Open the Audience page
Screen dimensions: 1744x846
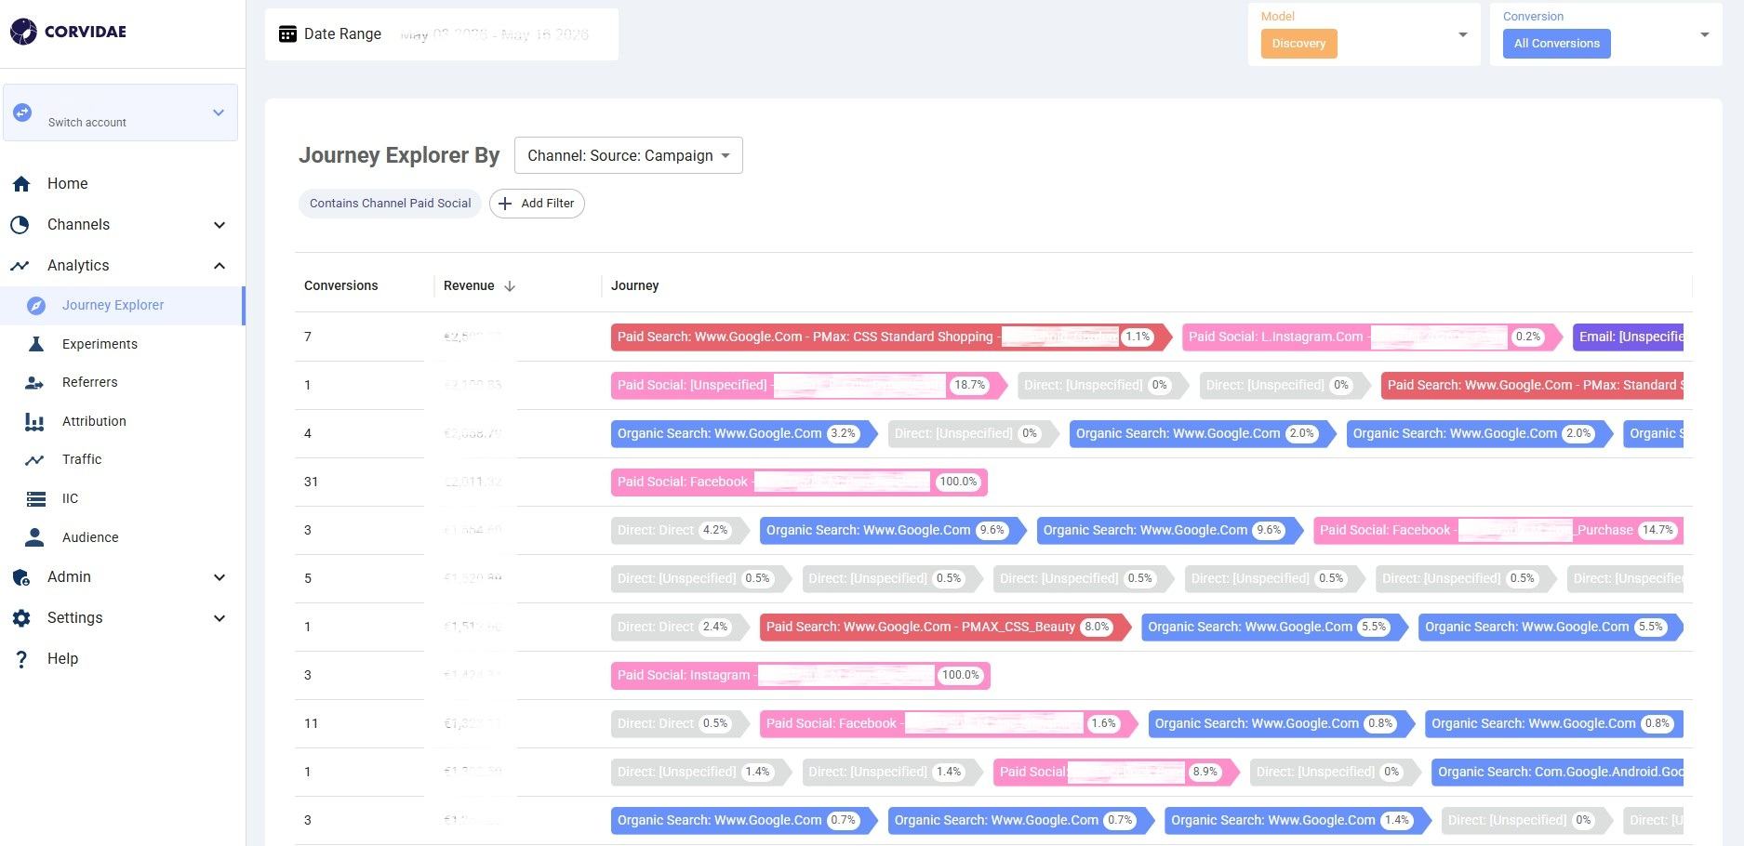coord(122,537)
